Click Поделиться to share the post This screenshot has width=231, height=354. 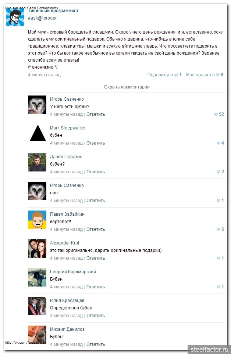click(x=160, y=75)
